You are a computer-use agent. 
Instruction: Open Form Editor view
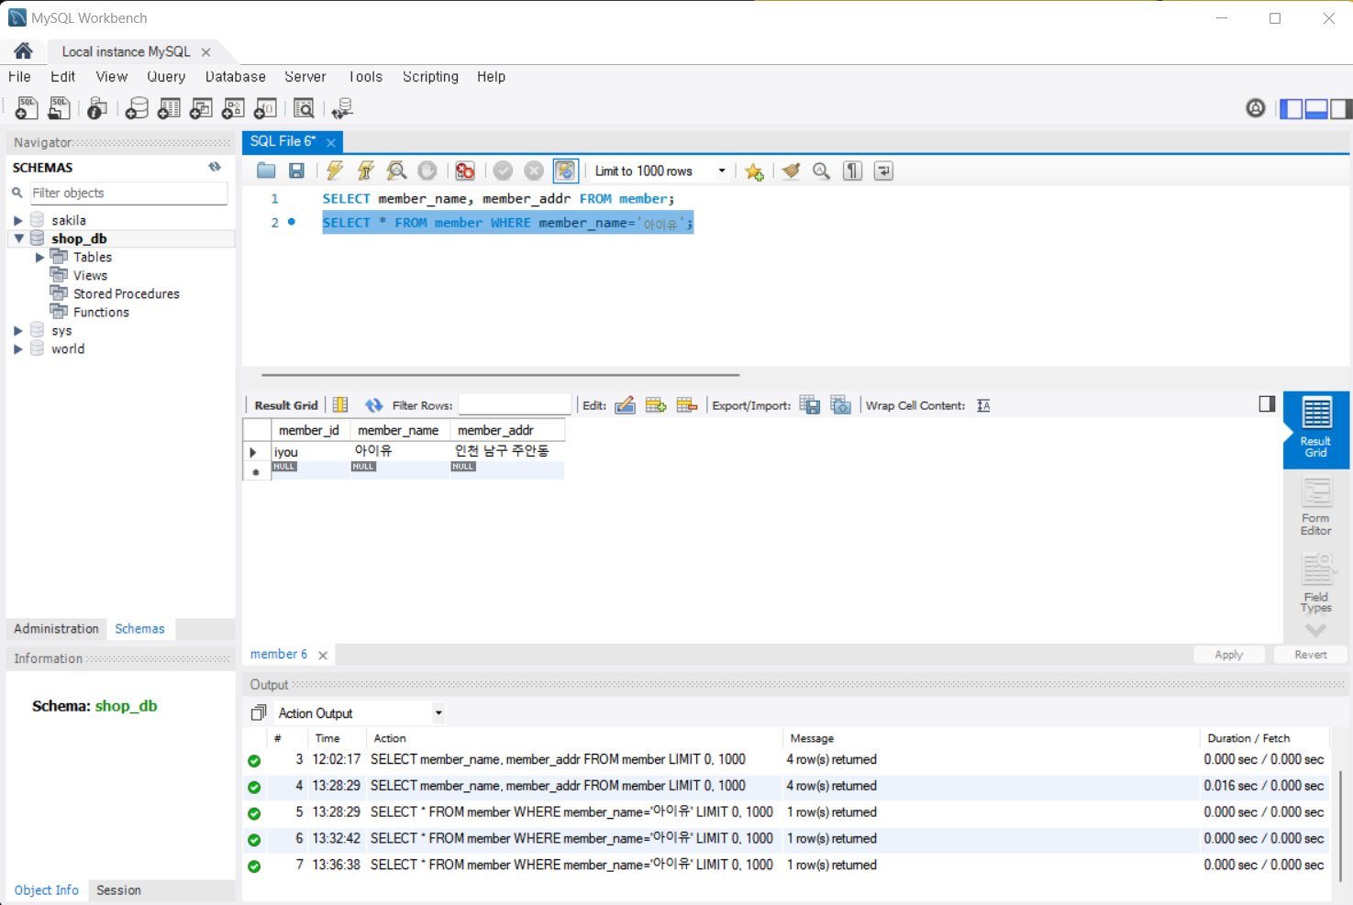pyautogui.click(x=1316, y=507)
